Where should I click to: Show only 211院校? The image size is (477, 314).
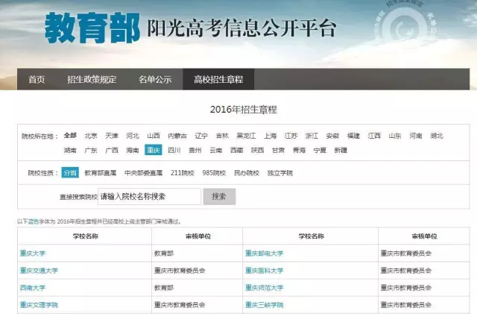(x=183, y=173)
